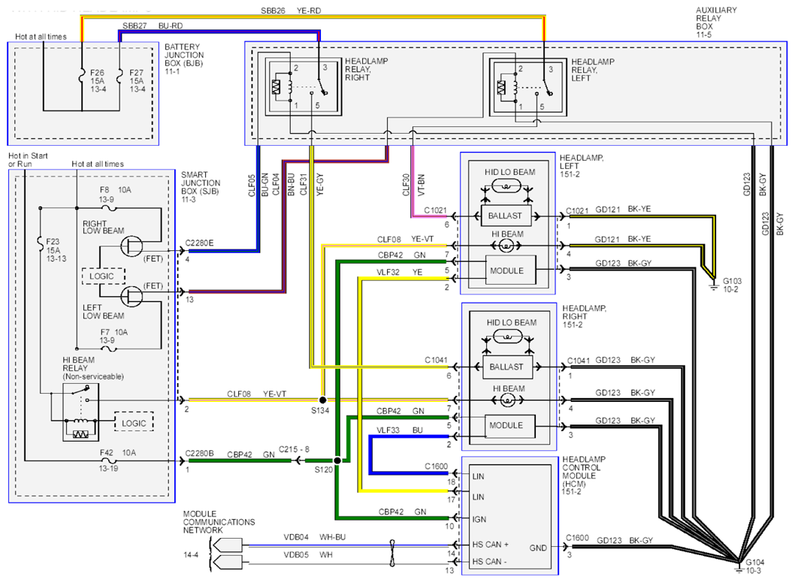795x583 pixels.
Task: Select the LEFT LOW BEAM text
Action: (x=104, y=311)
